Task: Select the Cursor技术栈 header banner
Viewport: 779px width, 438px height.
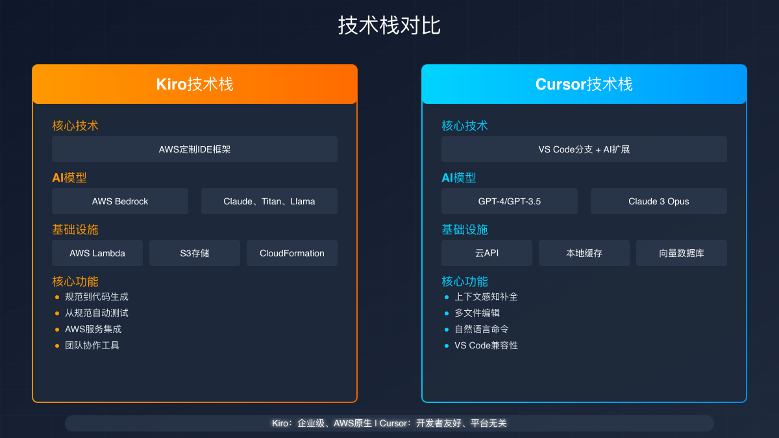Action: [x=584, y=84]
